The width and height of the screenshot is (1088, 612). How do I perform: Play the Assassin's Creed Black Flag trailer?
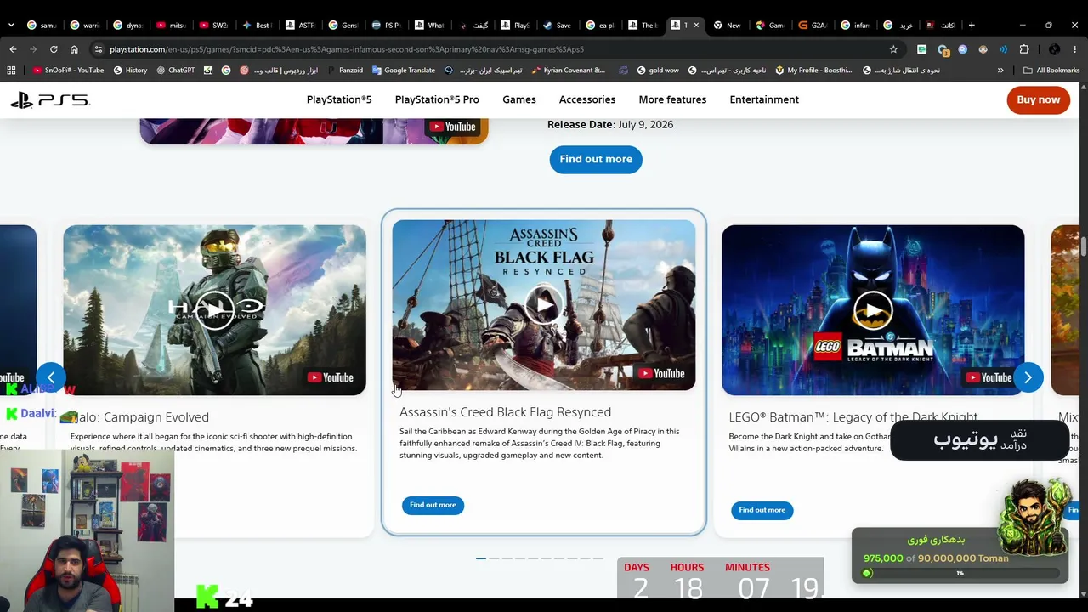coord(544,305)
